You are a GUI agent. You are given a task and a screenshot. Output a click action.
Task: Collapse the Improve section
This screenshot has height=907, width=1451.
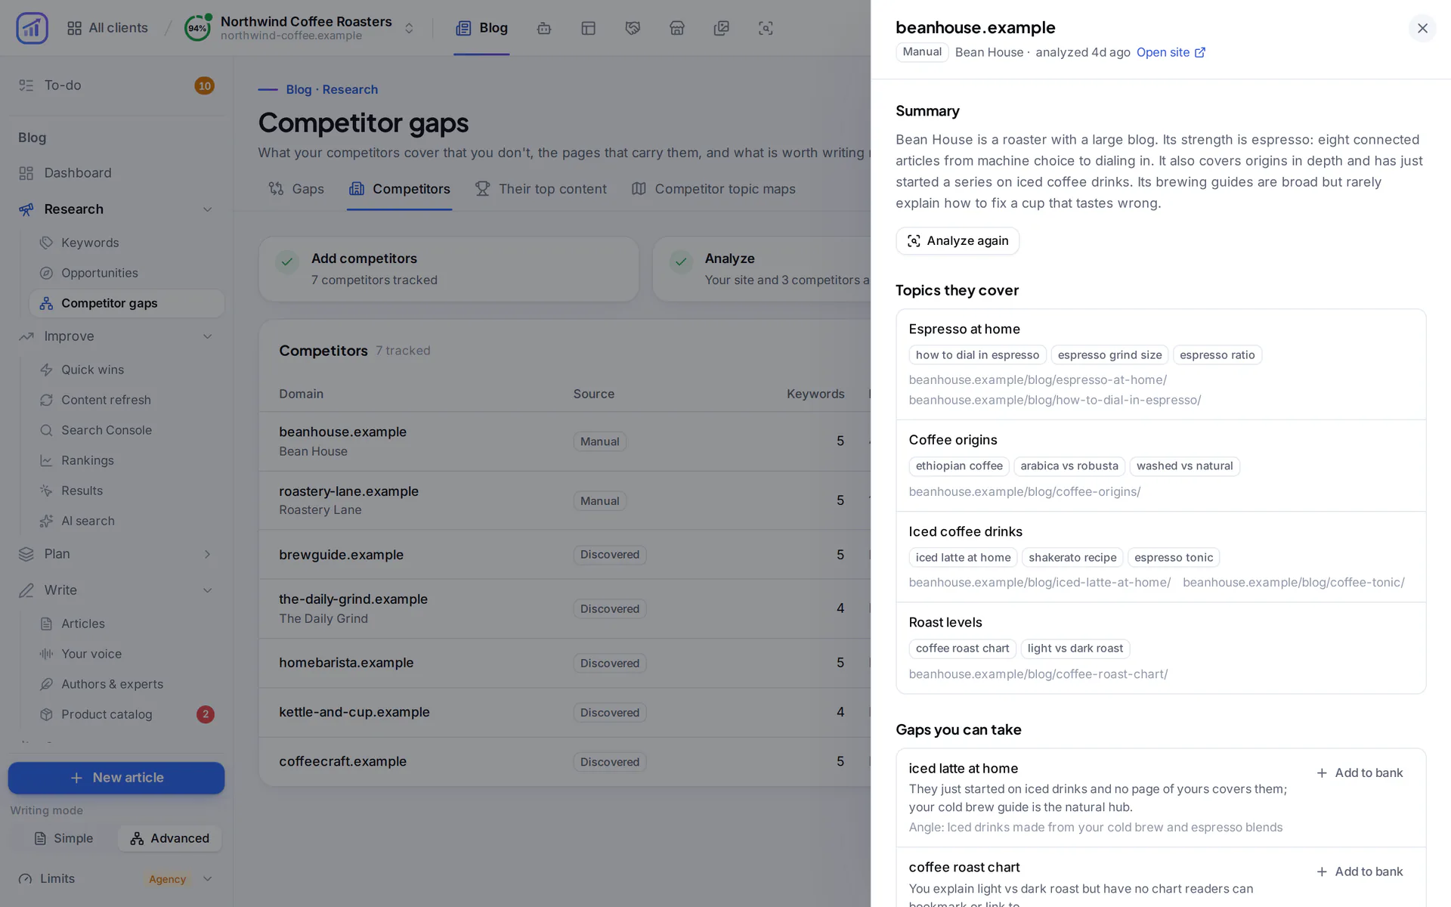[x=207, y=336]
